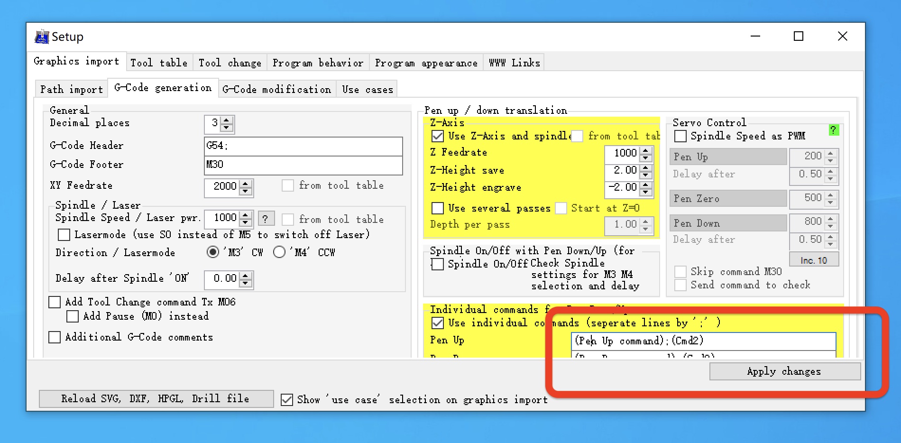Enable Add Tool Change command checkbox
Viewport: 901px width, 443px height.
coord(55,302)
